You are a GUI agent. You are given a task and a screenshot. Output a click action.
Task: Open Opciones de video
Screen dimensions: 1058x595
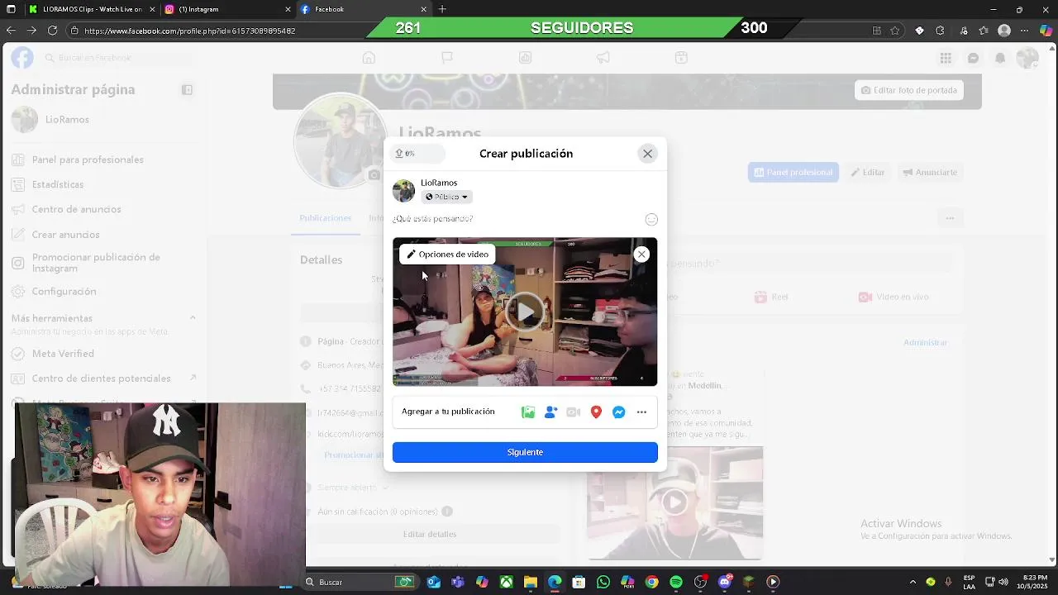[447, 255]
